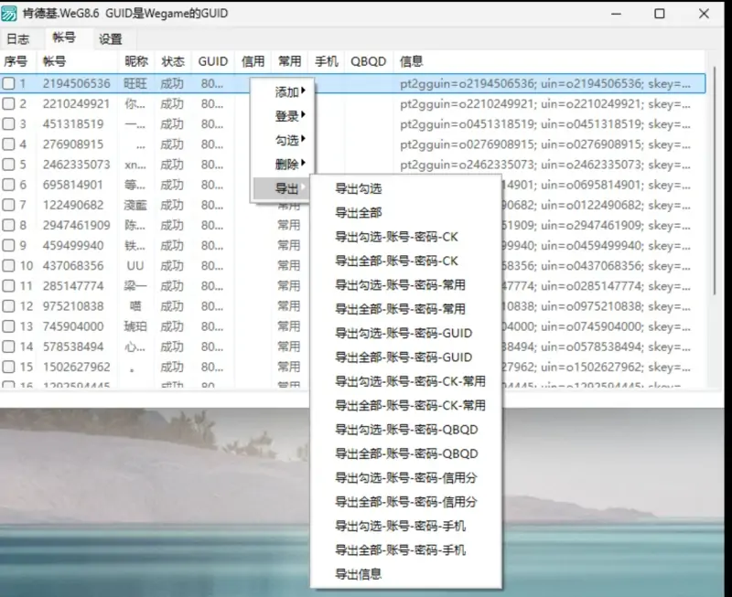Check the box for account 451318519

[9, 124]
